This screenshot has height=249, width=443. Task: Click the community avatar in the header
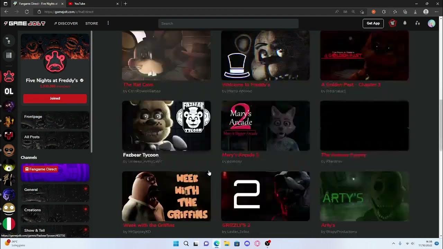(55, 62)
